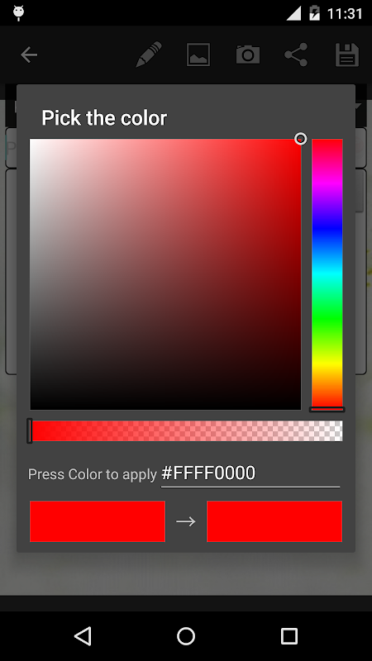Open the image gallery icon
The height and width of the screenshot is (661, 372).
[198, 55]
